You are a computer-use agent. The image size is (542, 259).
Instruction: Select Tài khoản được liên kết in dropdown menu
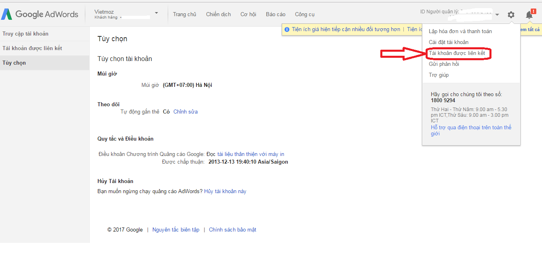click(x=457, y=53)
